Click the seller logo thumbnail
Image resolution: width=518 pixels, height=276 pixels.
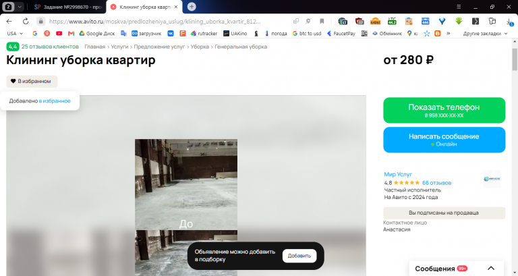[x=492, y=179]
